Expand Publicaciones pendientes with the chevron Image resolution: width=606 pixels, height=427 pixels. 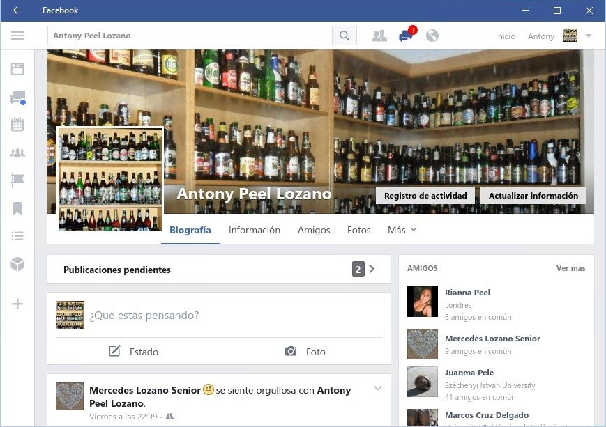pyautogui.click(x=372, y=269)
